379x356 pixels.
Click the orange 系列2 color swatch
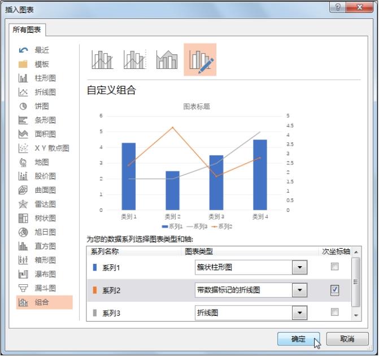(x=95, y=290)
